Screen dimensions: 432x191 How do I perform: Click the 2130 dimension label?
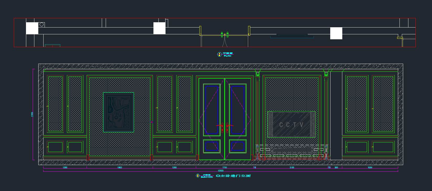tap(292, 167)
